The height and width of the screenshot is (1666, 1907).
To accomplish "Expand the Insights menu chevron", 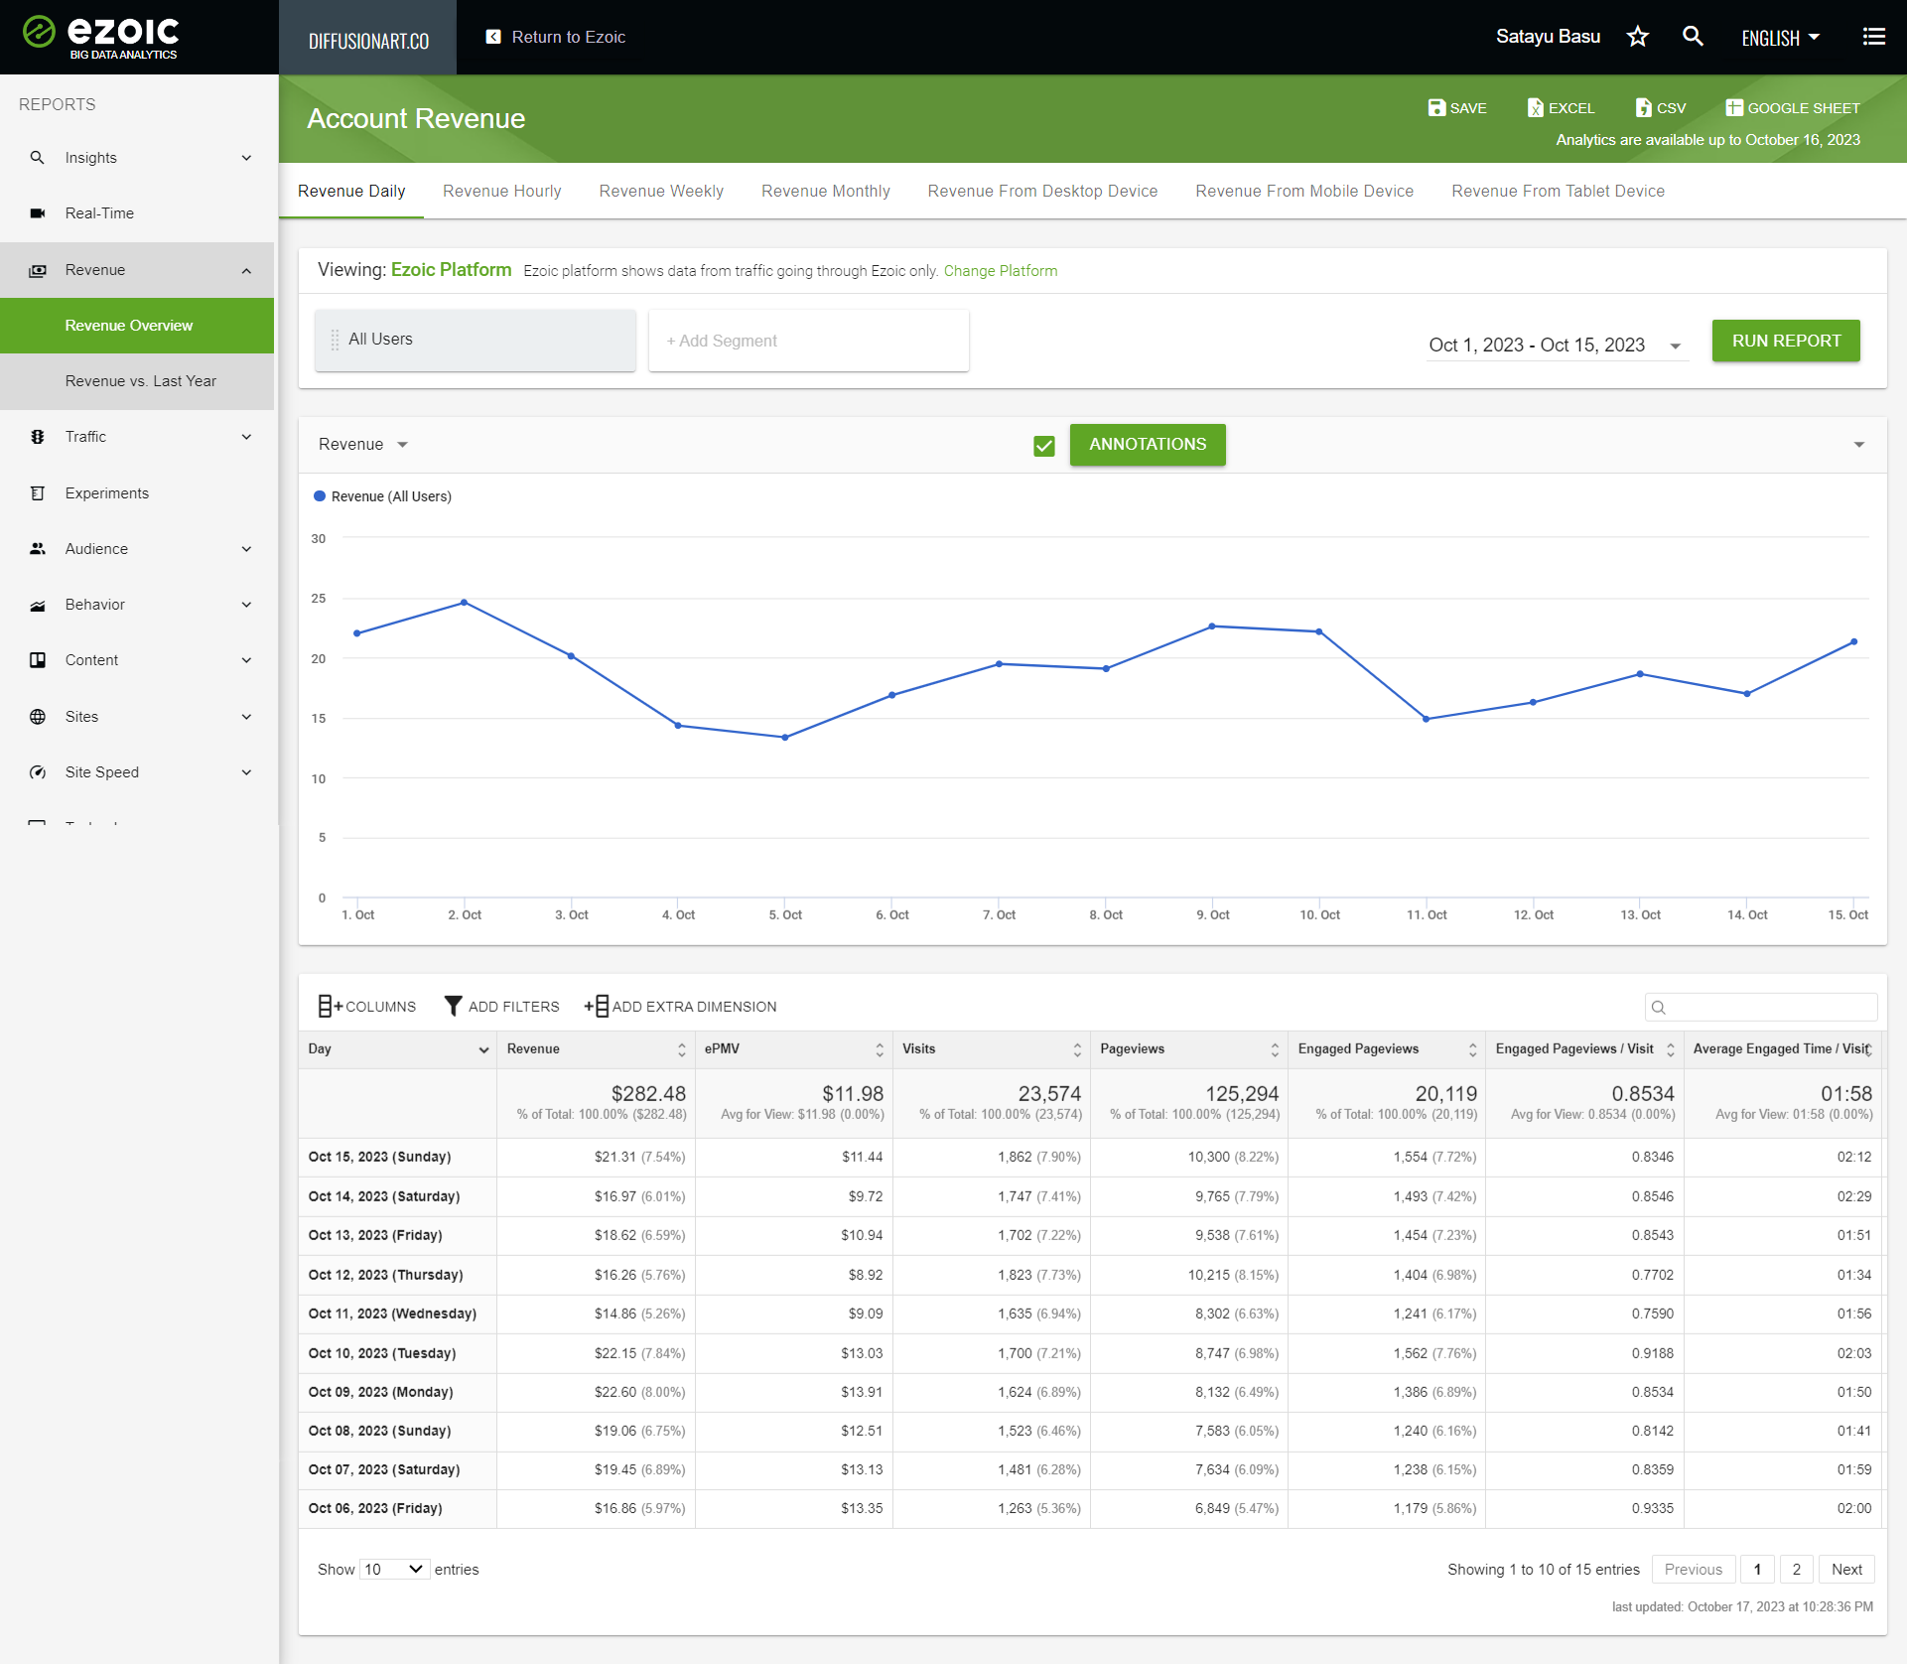I will coord(246,158).
